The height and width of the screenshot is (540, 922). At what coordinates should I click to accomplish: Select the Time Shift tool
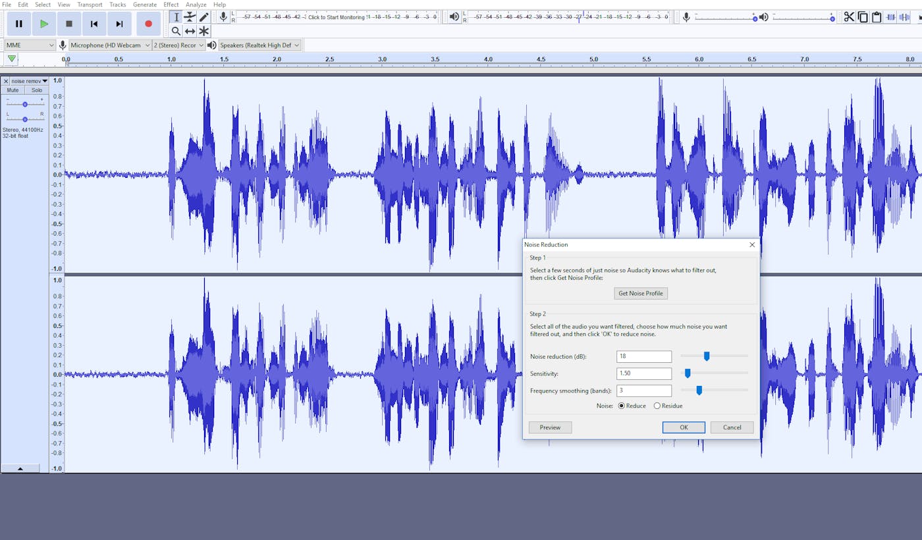click(190, 31)
